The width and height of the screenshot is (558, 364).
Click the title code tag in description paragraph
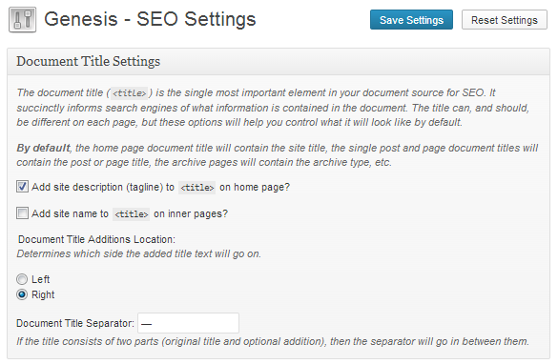pos(129,93)
